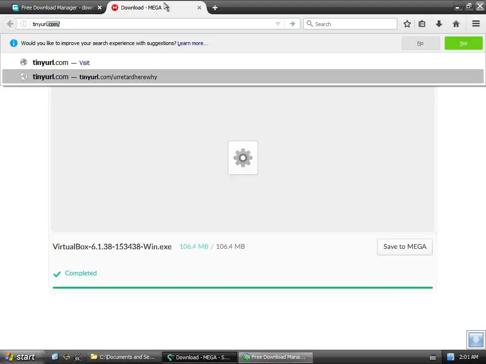This screenshot has height=364, width=486.
Task: Click the Go arrow in address bar
Action: (292, 24)
